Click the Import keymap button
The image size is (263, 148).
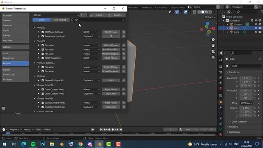97,15
